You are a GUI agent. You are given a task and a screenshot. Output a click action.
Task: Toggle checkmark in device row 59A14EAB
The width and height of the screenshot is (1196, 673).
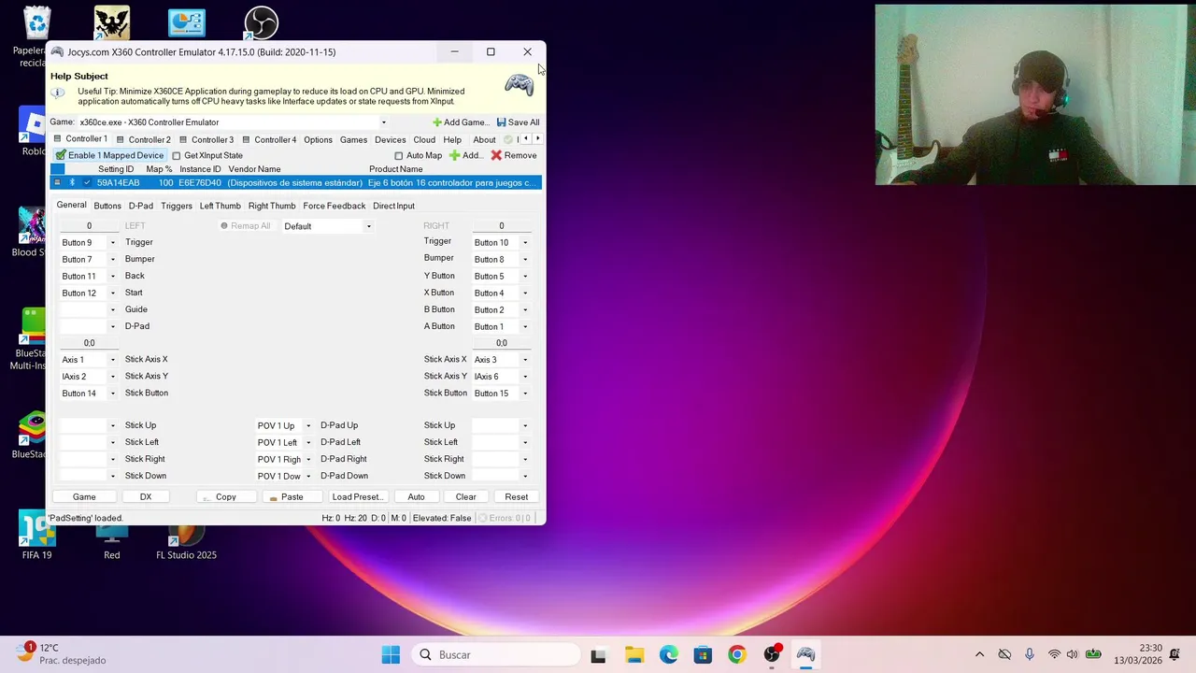[x=87, y=183]
